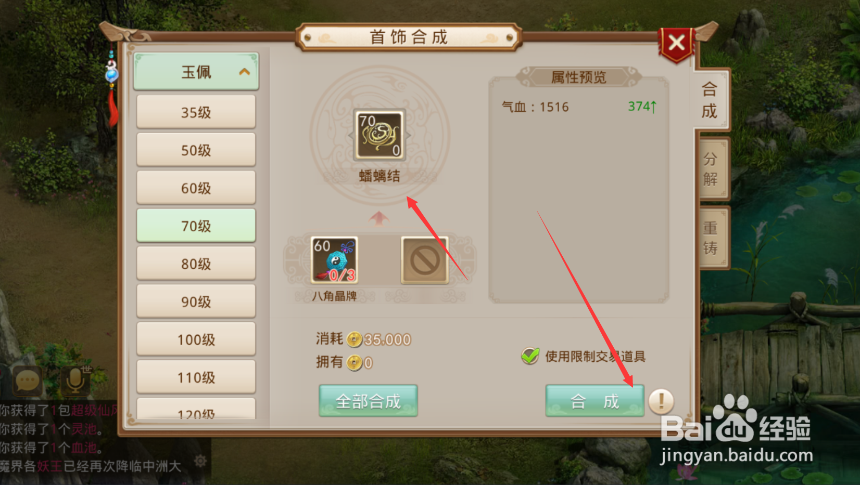Tap the microphone voice icon

tap(76, 381)
